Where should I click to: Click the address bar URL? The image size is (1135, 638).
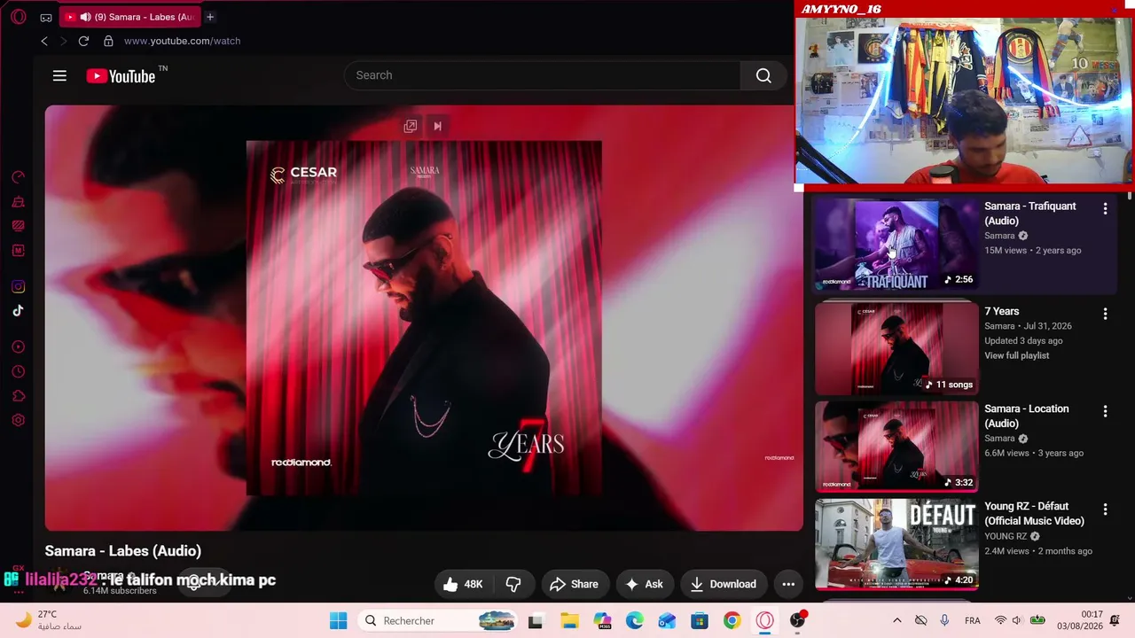pos(182,41)
